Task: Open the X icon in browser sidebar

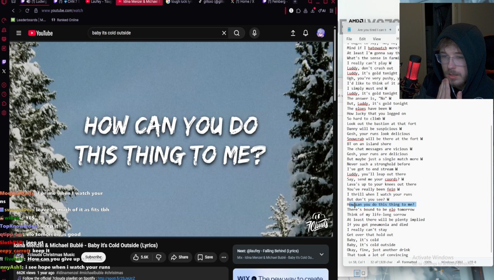Action: [x=4, y=71]
